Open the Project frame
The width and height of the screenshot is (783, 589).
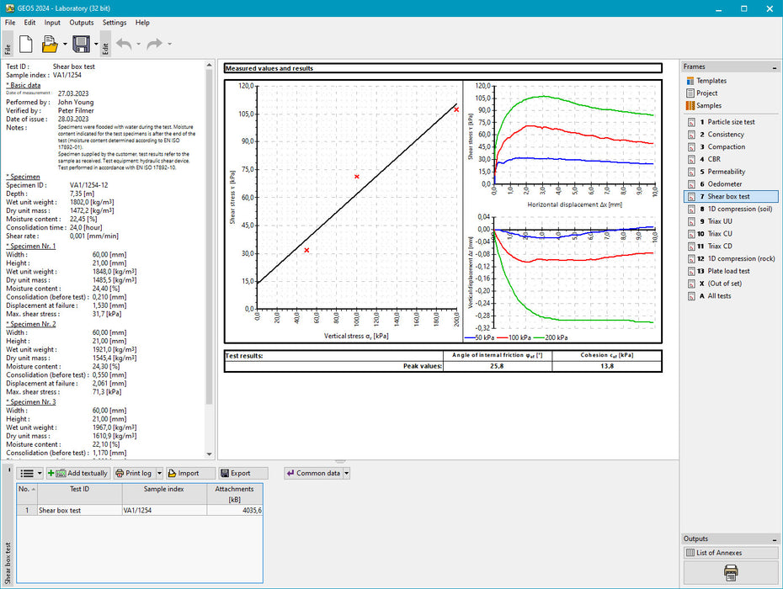click(x=706, y=93)
